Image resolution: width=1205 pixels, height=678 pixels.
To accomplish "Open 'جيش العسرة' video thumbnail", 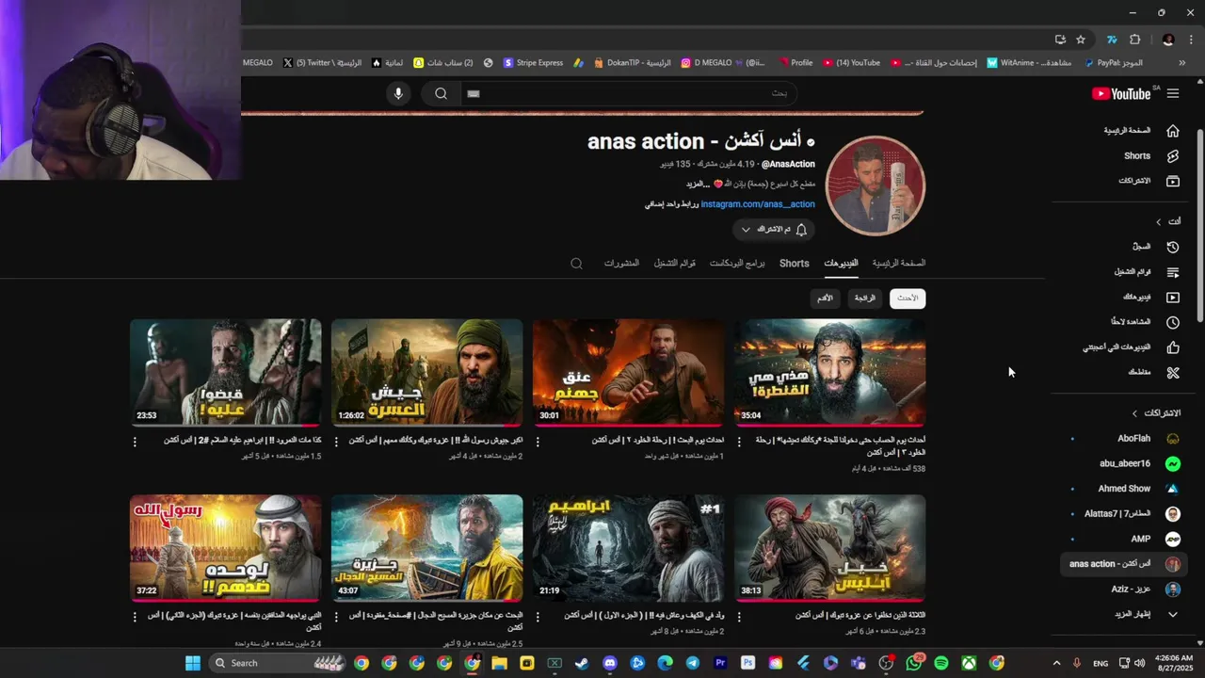I will point(427,372).
